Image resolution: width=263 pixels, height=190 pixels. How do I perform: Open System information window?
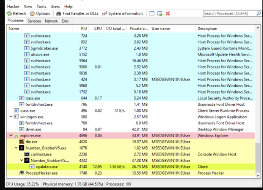coord(122,13)
